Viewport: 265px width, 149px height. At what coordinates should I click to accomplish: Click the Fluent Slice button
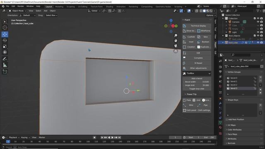point(204,37)
